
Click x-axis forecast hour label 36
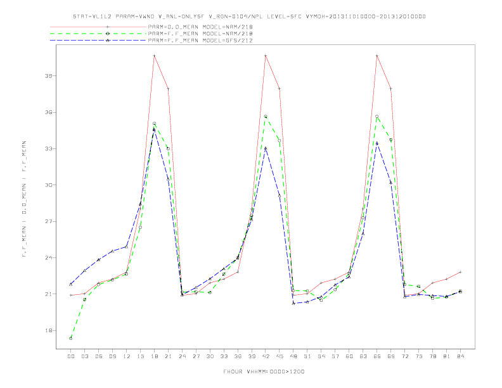[x=238, y=356]
